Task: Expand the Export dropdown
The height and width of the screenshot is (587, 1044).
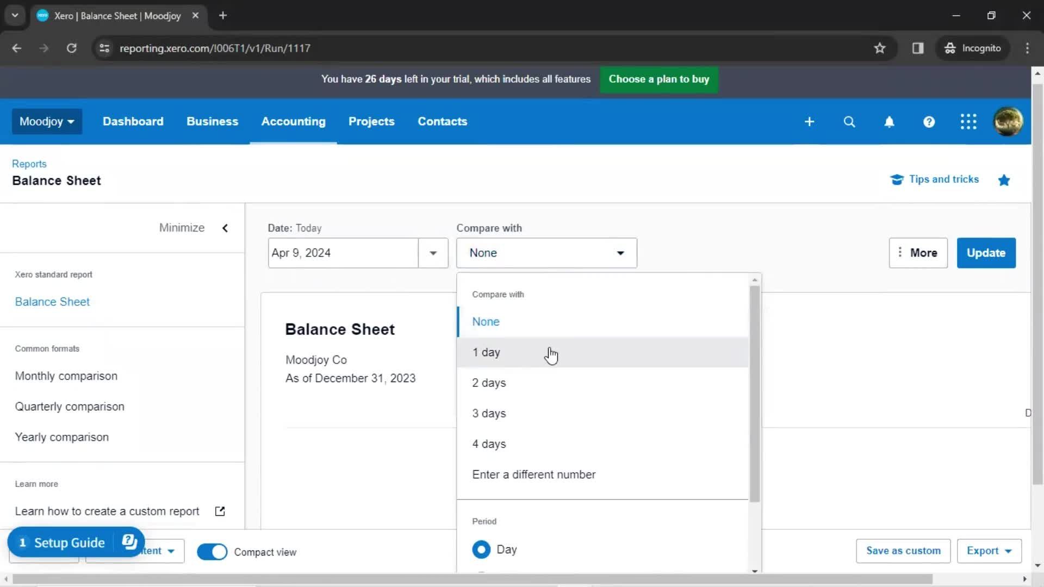Action: point(989,551)
